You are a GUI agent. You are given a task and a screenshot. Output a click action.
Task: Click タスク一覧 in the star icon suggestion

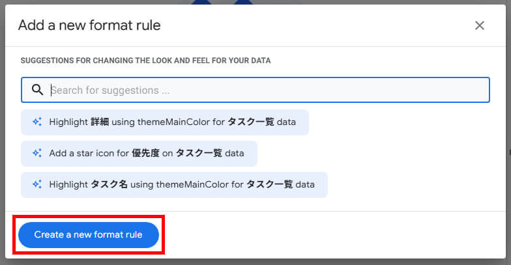[x=198, y=153]
